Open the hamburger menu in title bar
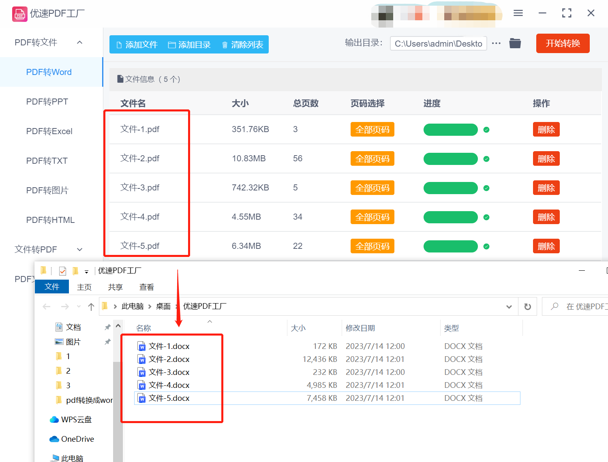608x462 pixels. pyautogui.click(x=518, y=13)
